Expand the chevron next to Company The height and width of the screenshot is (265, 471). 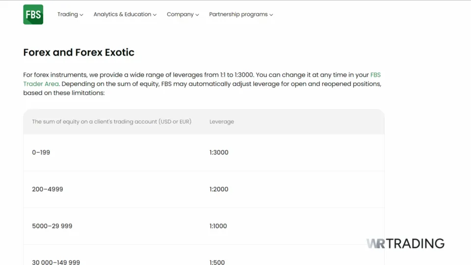point(197,15)
